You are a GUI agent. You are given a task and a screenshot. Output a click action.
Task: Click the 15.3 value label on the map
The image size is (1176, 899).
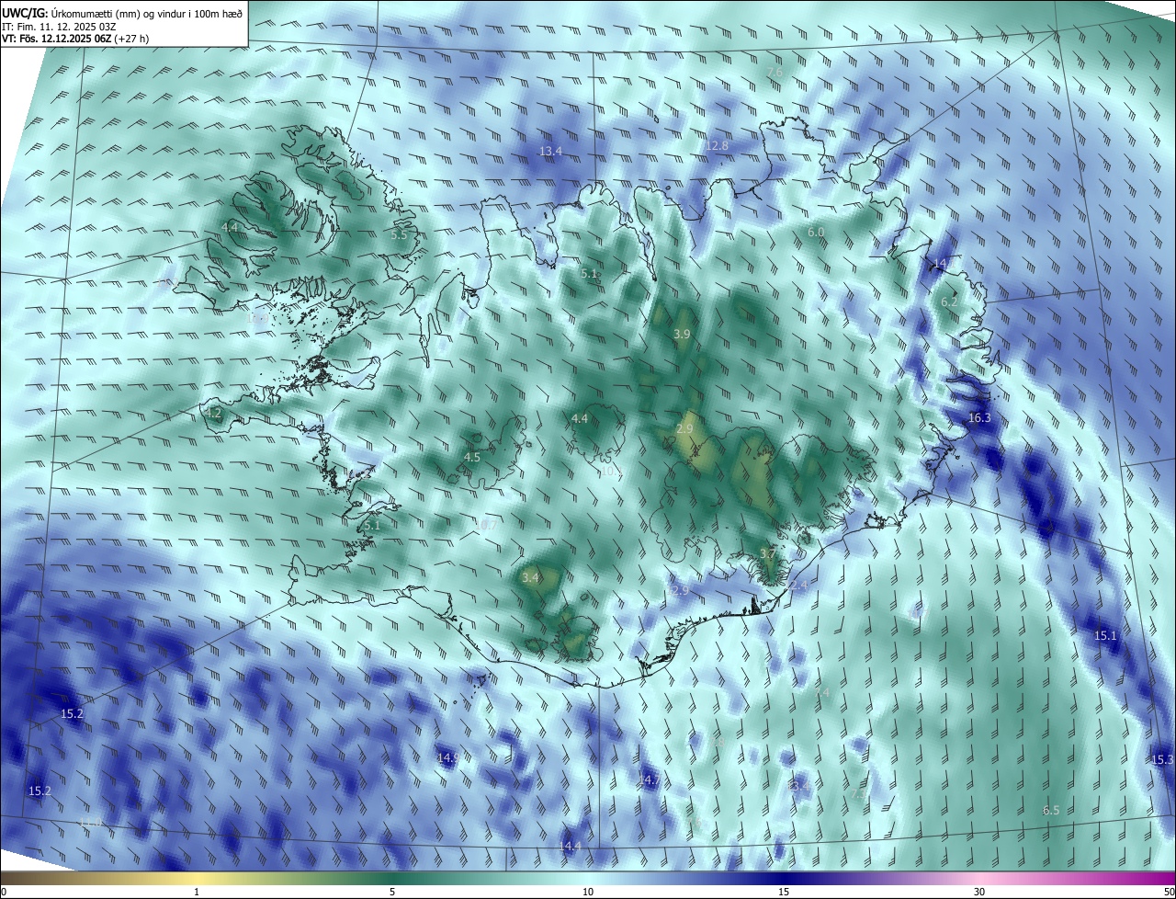[x=1162, y=760]
